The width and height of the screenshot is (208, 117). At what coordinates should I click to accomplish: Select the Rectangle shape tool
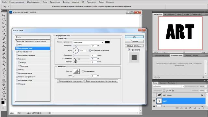tap(4, 80)
